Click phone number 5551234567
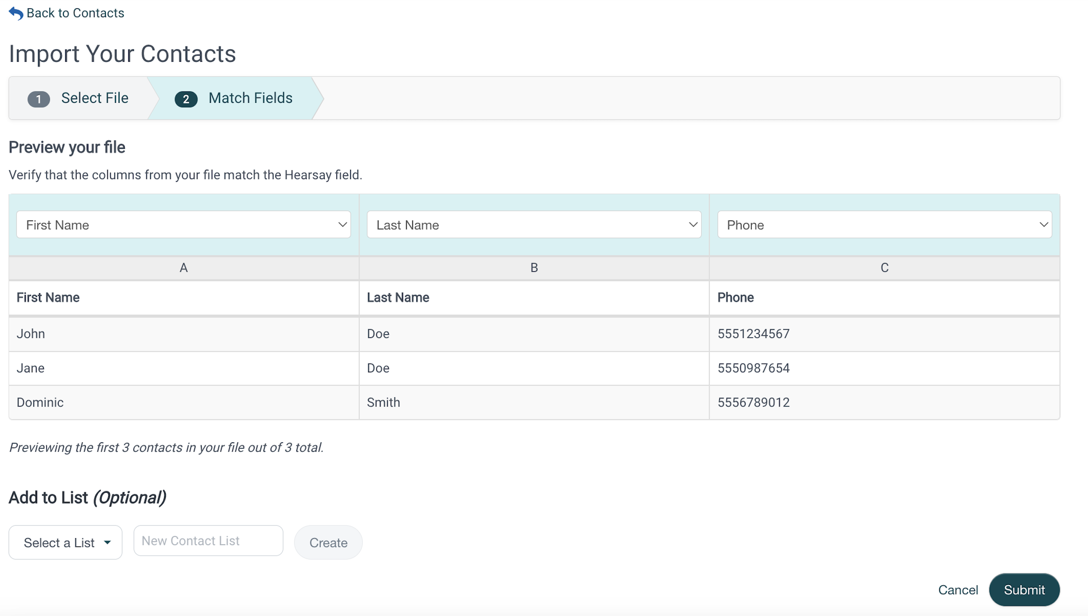1088x616 pixels. coord(754,334)
